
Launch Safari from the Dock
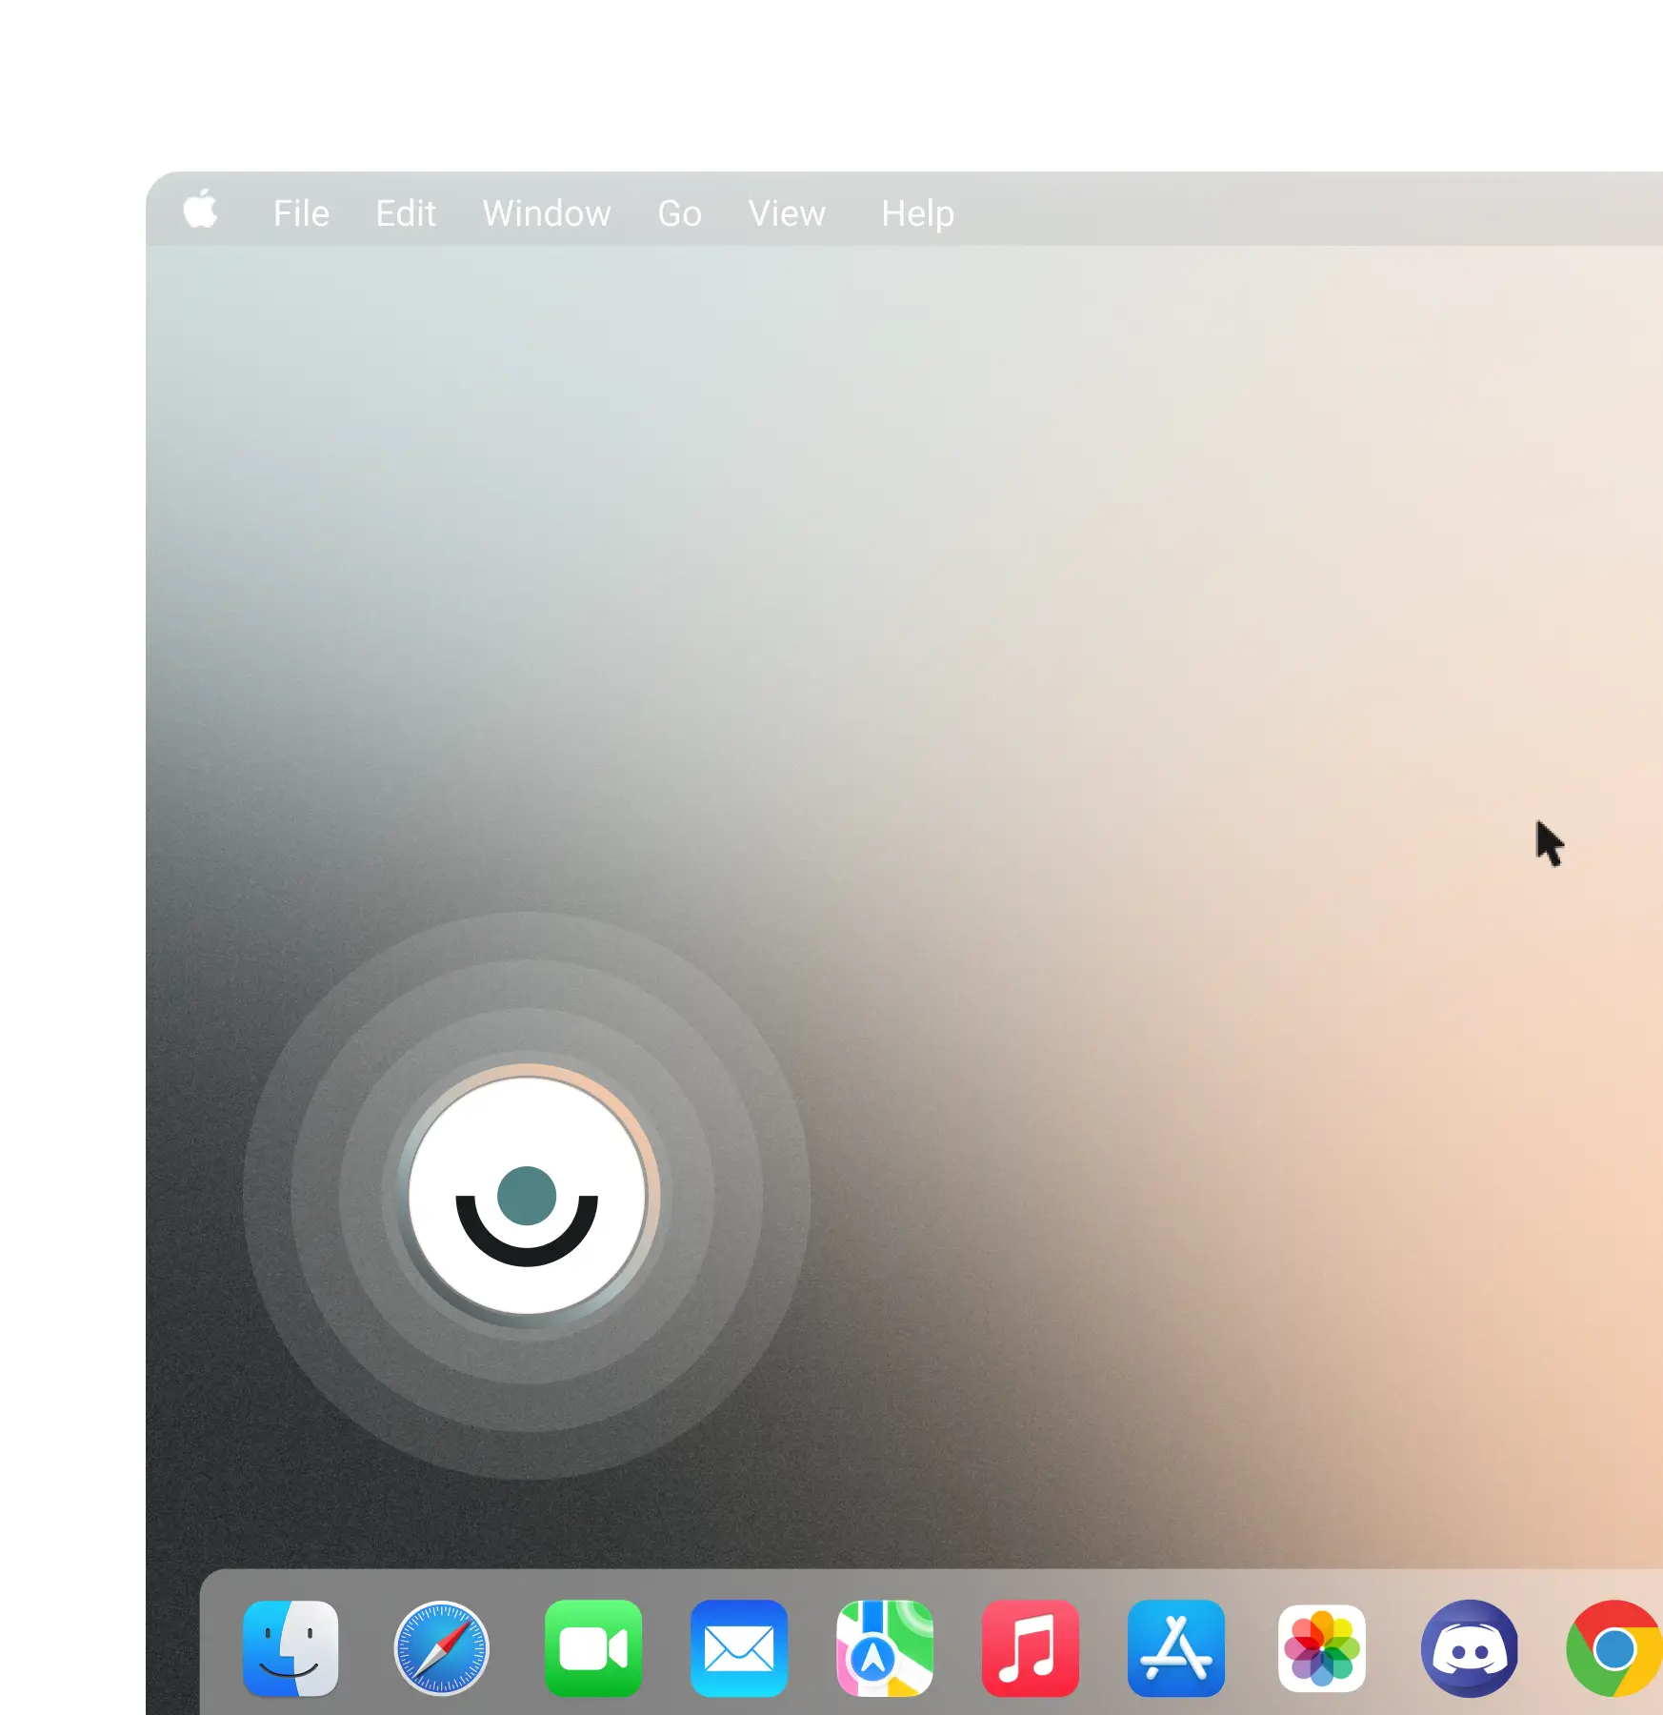pos(442,1648)
